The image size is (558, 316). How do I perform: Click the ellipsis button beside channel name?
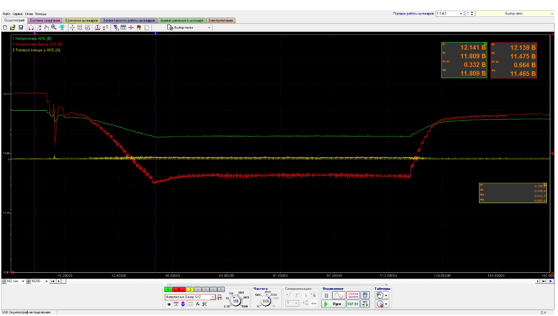point(212,297)
